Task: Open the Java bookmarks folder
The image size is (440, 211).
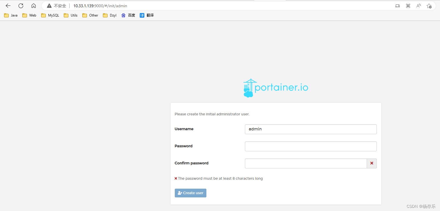Action: (x=11, y=15)
